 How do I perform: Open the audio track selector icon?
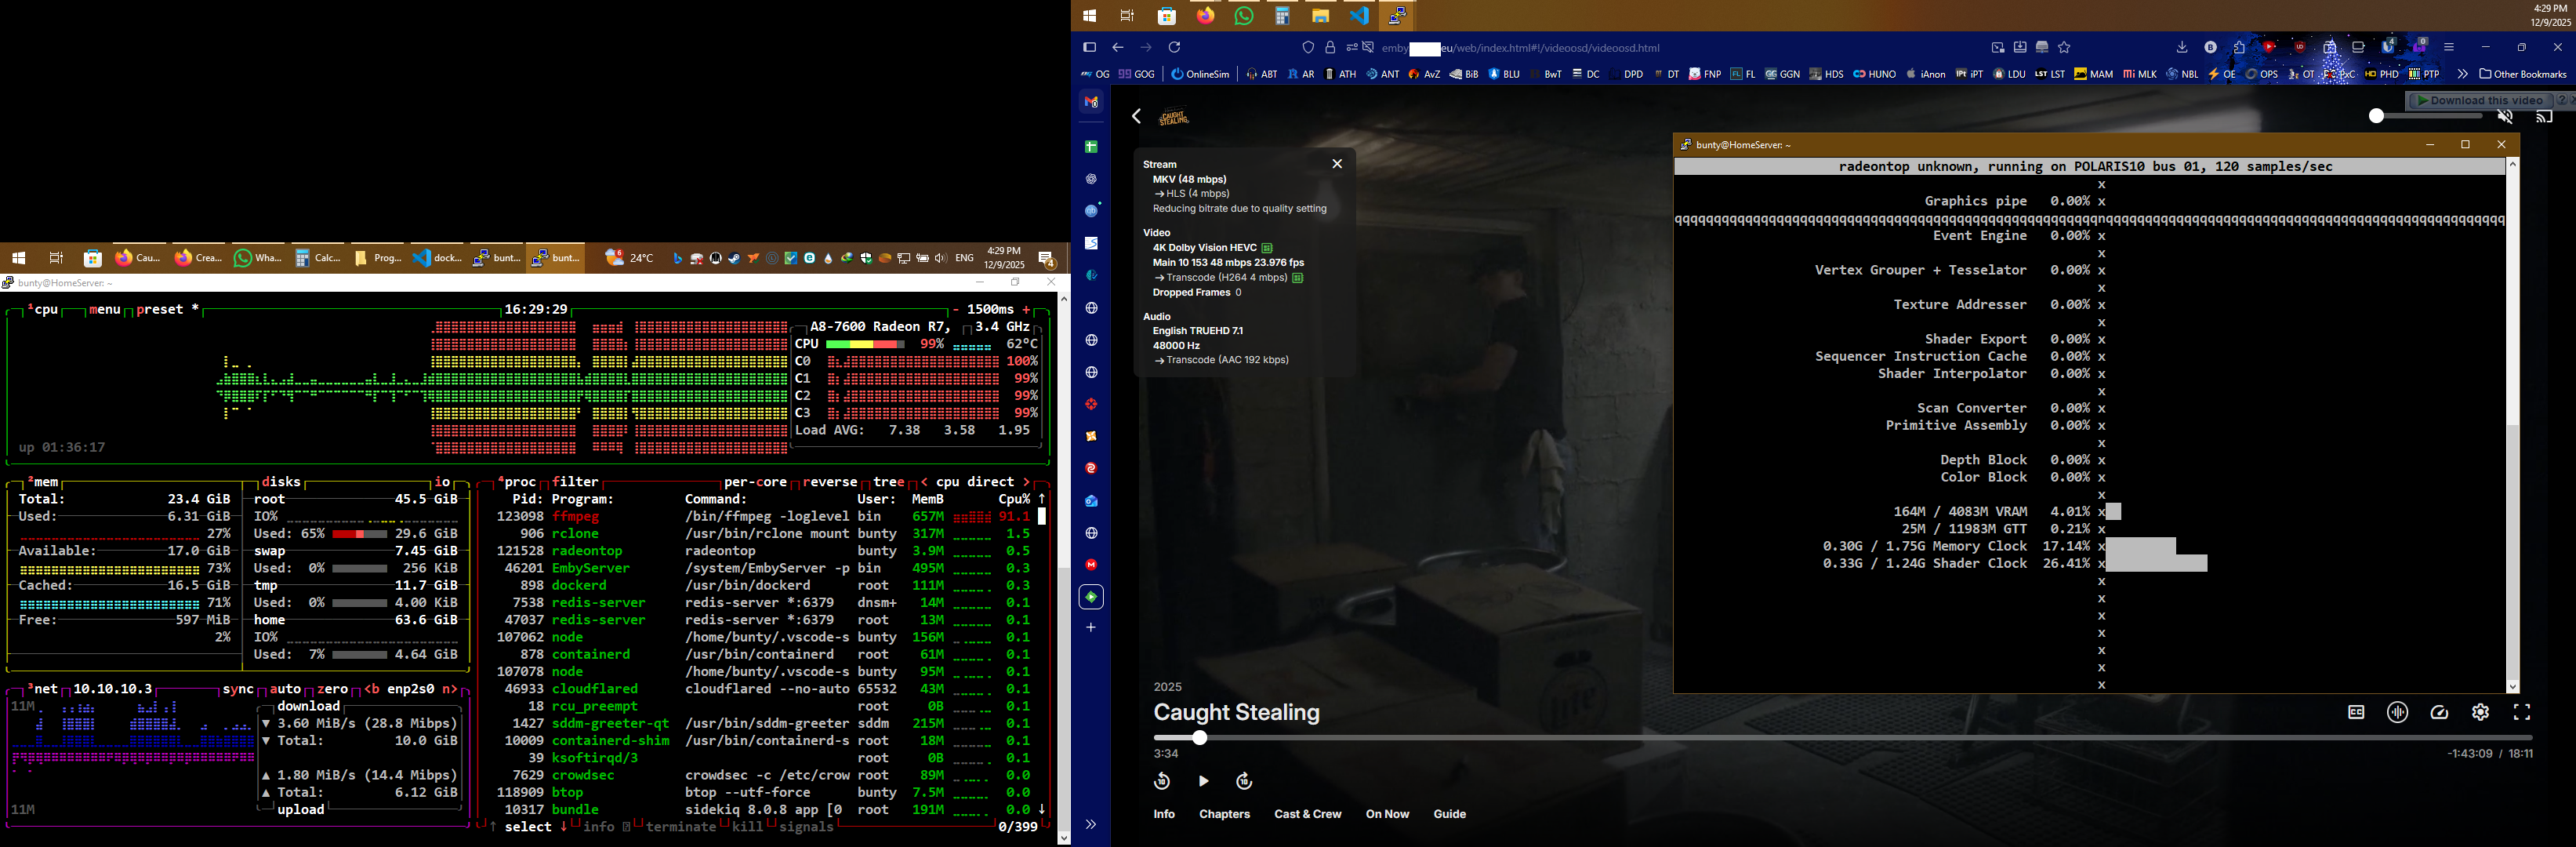(x=2397, y=712)
